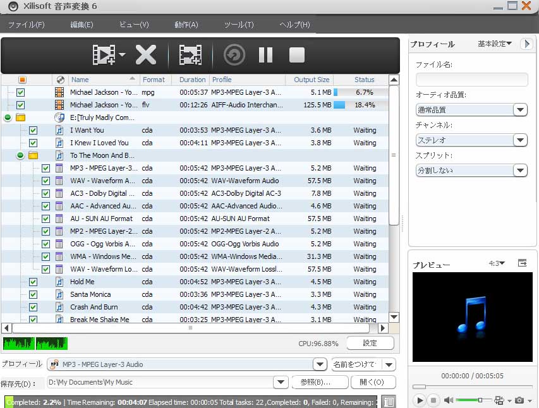Collapse the 'To The Moon And B...' group
Viewport: 539px width, 408px height.
[20, 155]
